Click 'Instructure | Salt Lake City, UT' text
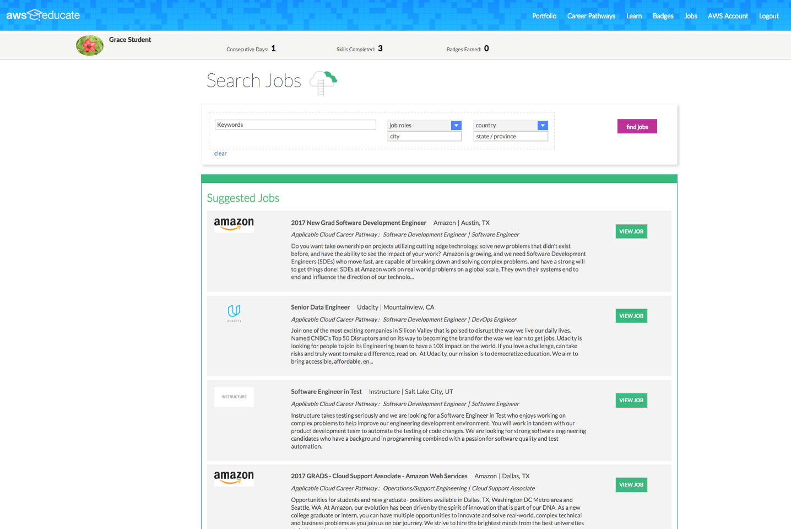Viewport: 791px width, 529px height. (411, 392)
